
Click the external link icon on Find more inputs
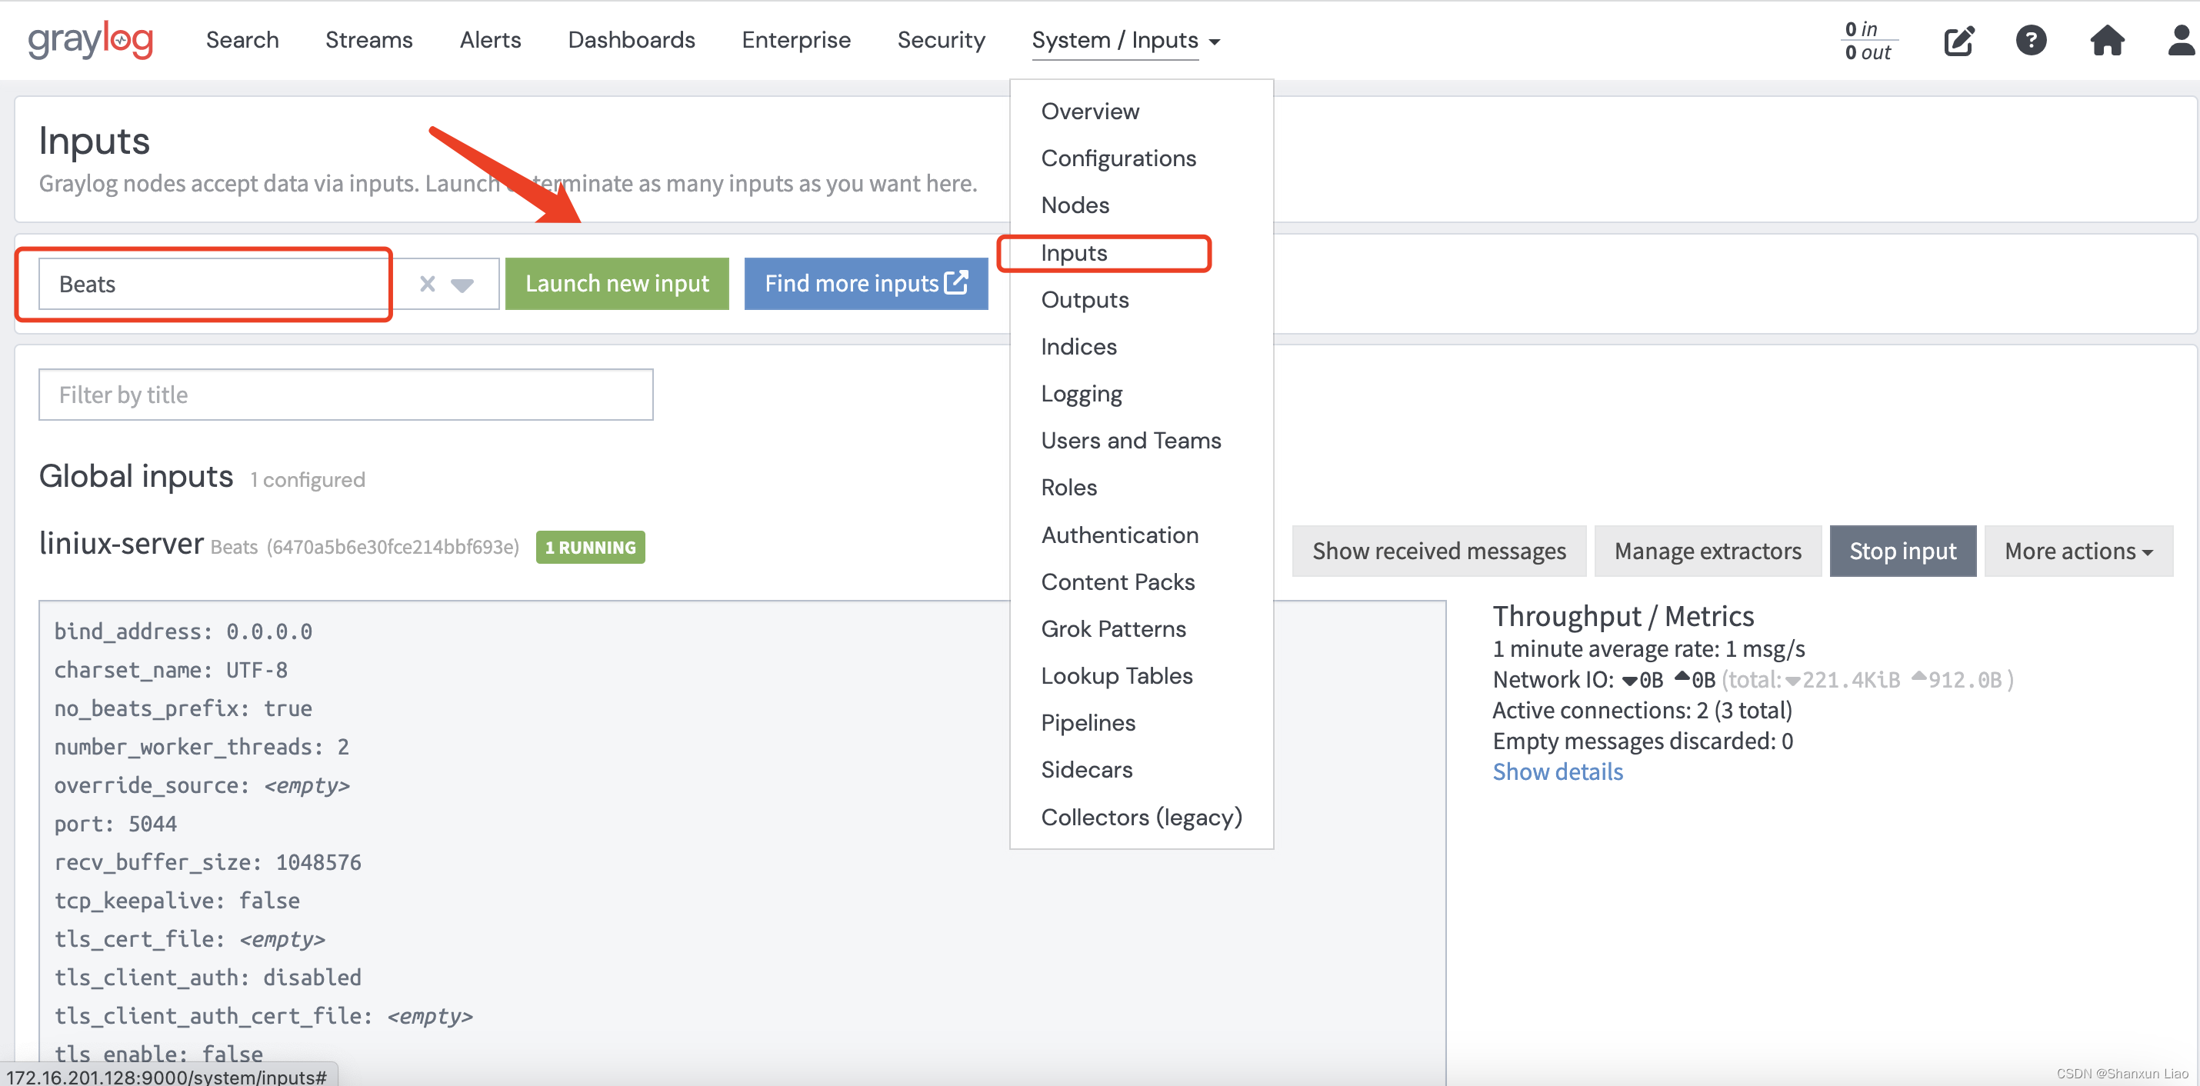(956, 282)
